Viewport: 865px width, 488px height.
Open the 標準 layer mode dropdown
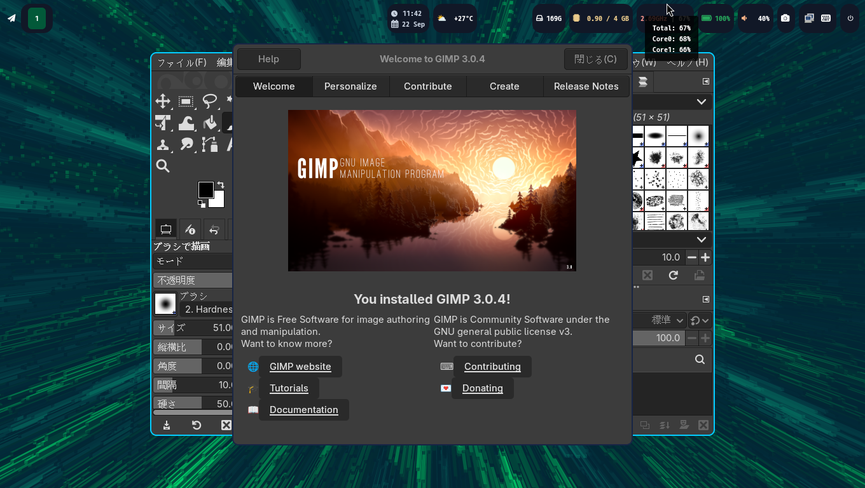point(660,320)
